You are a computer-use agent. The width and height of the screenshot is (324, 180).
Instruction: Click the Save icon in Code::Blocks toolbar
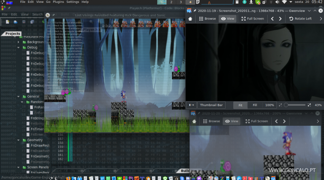[24, 22]
